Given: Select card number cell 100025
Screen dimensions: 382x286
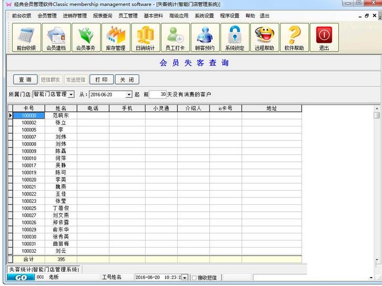Looking at the screenshot, I should (x=28, y=209).
